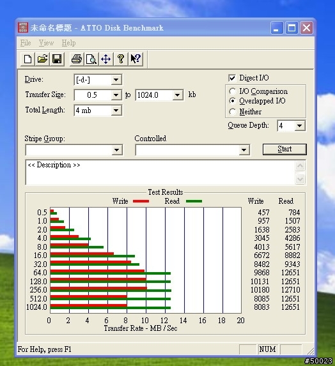Open the File menu

[x=26, y=43]
